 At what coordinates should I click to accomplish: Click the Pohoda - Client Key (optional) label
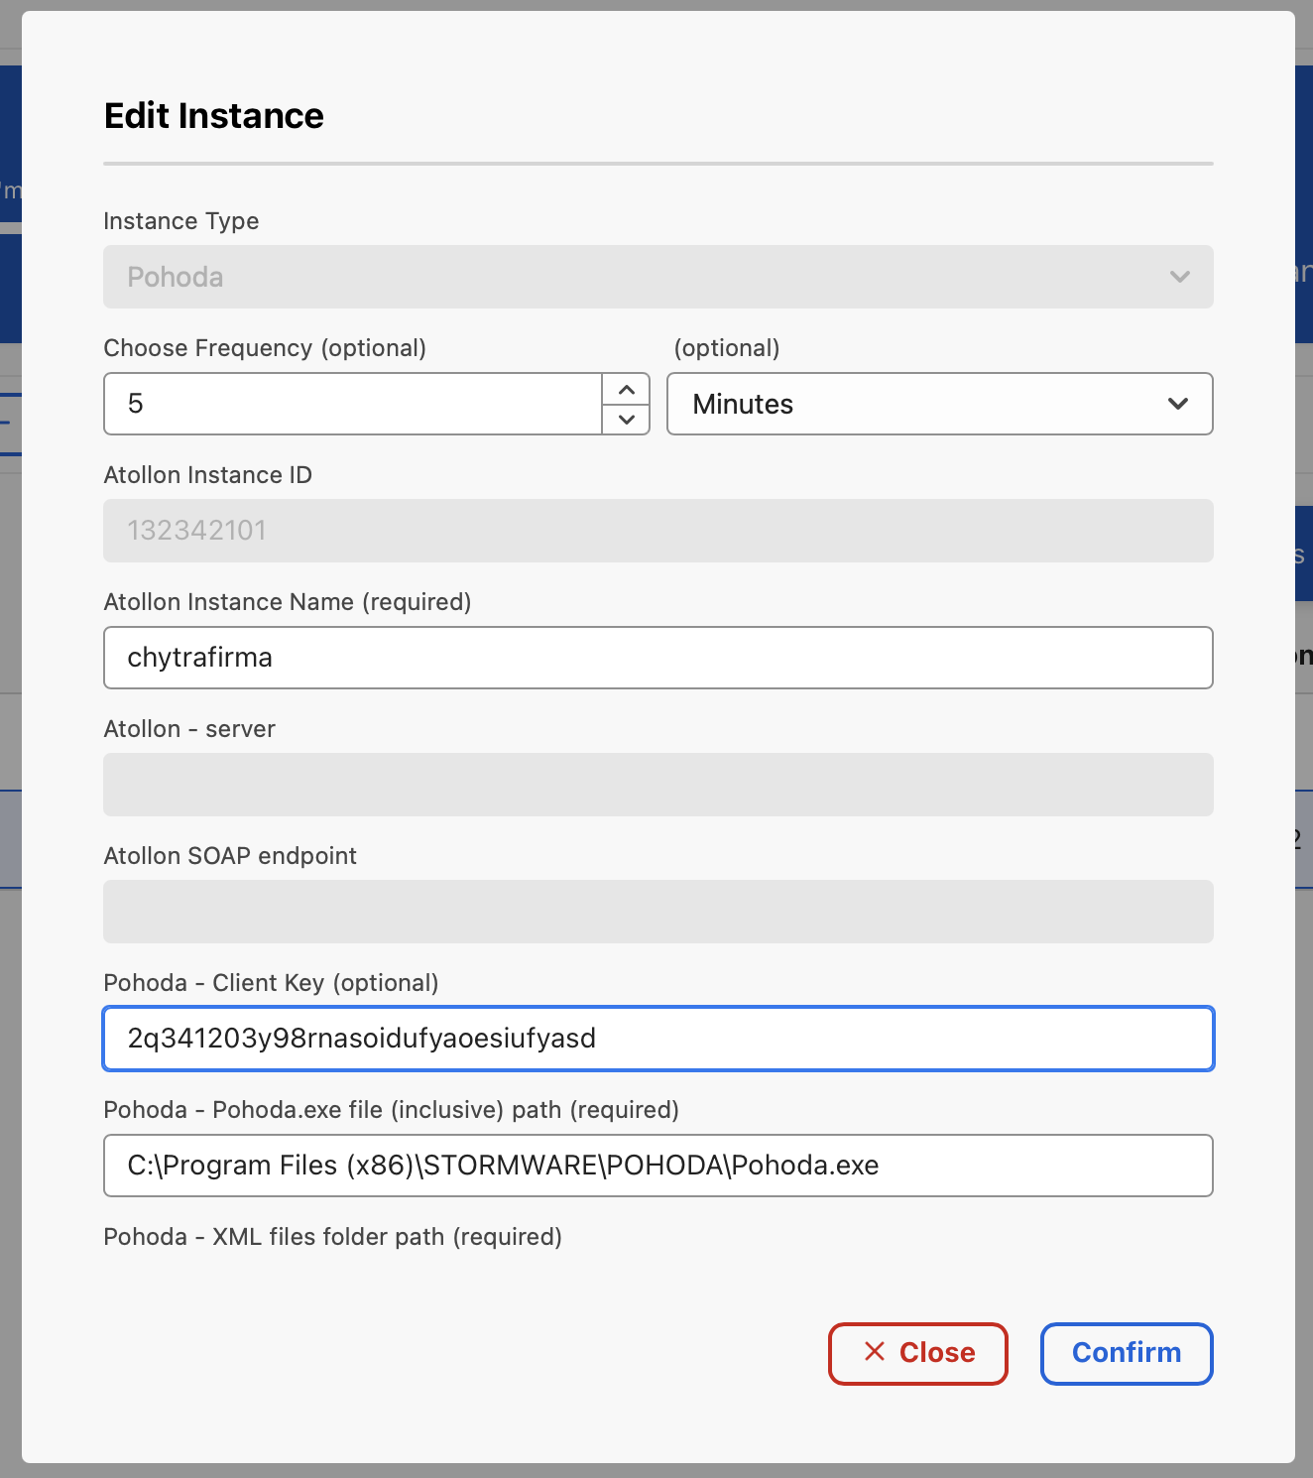(271, 983)
